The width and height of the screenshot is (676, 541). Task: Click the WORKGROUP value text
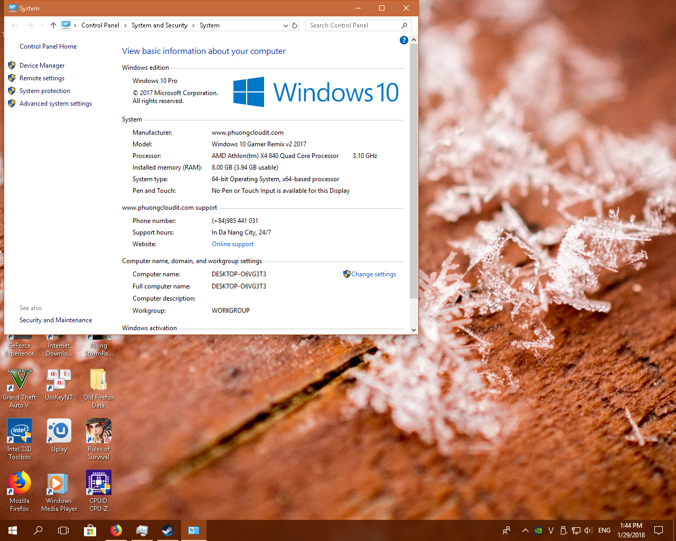[x=231, y=311]
